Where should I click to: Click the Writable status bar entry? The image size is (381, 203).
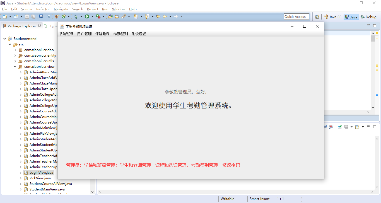tap(227, 199)
